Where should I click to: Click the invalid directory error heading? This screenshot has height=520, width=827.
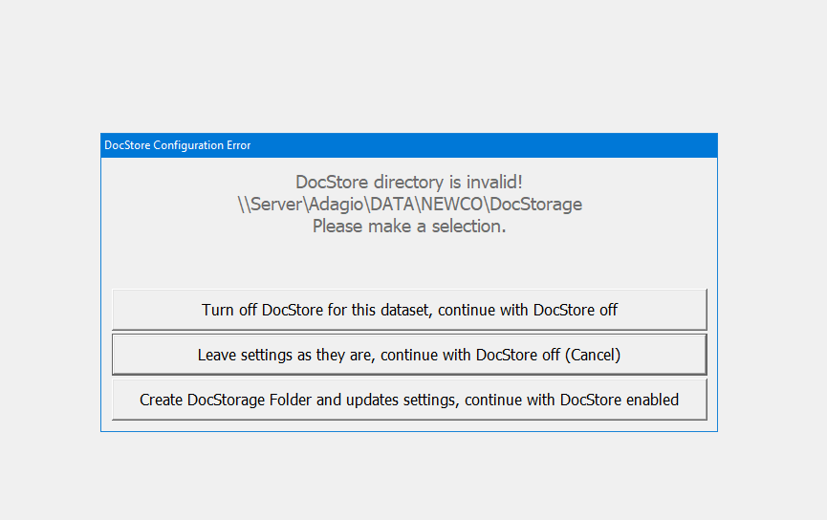point(409,182)
